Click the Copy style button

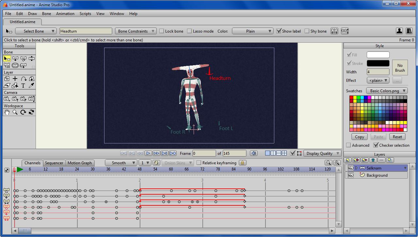pyautogui.click(x=359, y=137)
